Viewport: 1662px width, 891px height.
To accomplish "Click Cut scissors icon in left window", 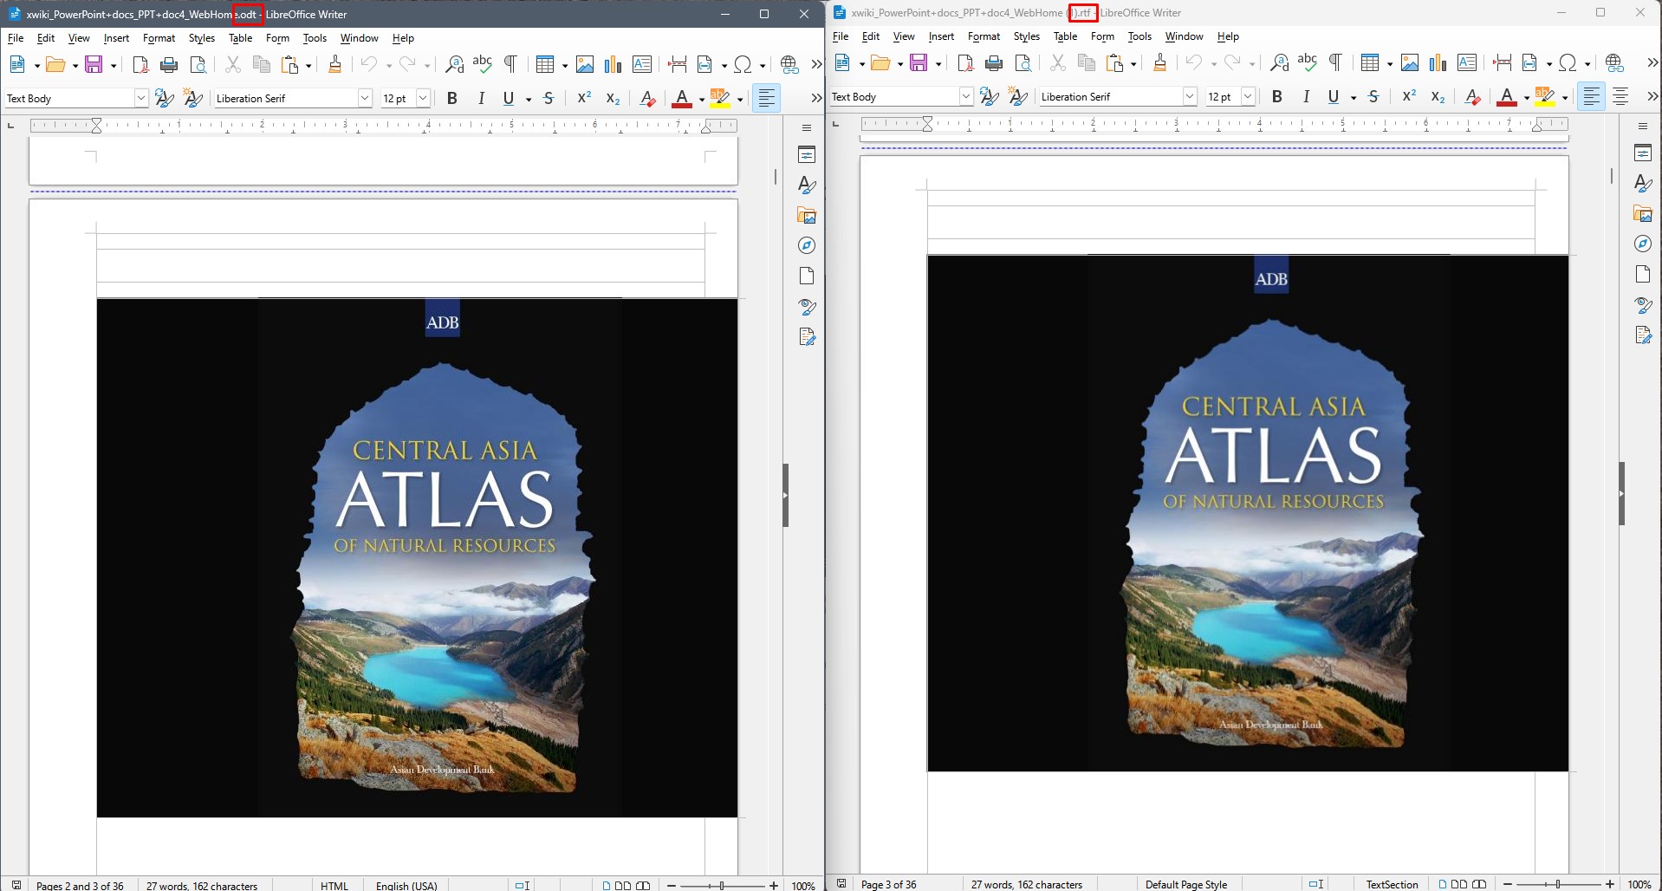I will pos(233,64).
